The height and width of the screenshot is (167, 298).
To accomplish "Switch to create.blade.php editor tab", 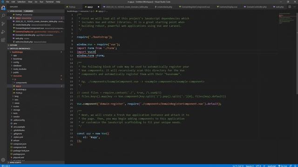I will pyautogui.click(x=164, y=7).
